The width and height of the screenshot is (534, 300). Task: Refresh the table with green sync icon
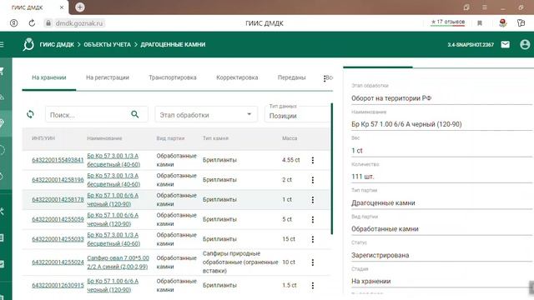(x=31, y=114)
